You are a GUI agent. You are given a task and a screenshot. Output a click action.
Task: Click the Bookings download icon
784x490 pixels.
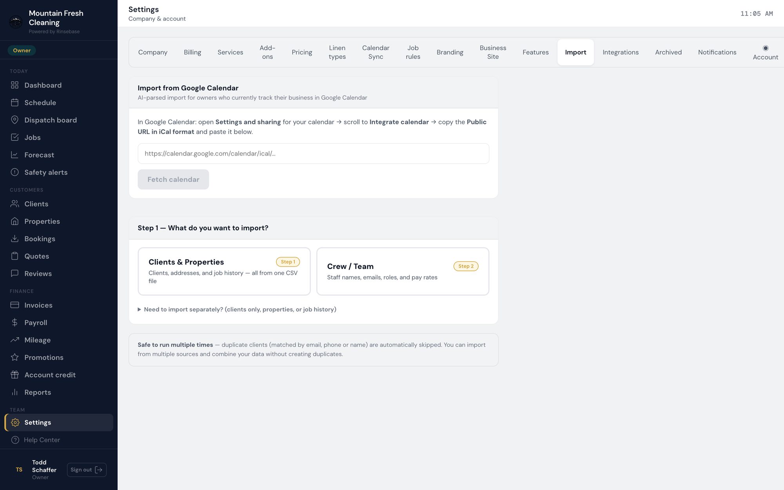(x=15, y=239)
